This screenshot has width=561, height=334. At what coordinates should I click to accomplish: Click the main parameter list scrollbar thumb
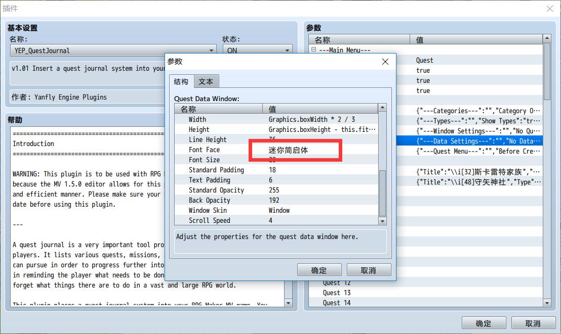point(547,71)
